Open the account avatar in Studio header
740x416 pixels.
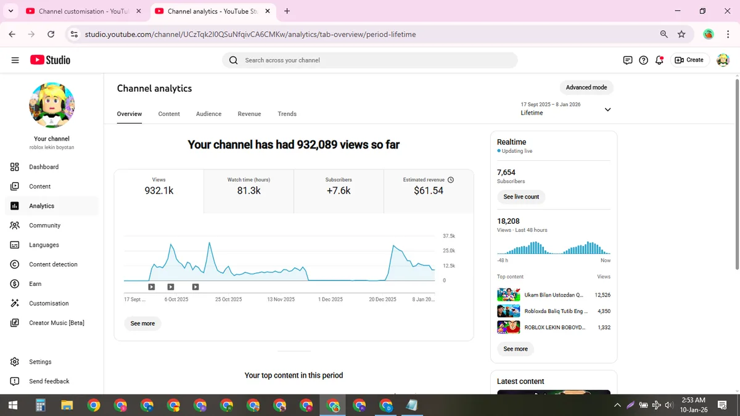click(x=723, y=60)
